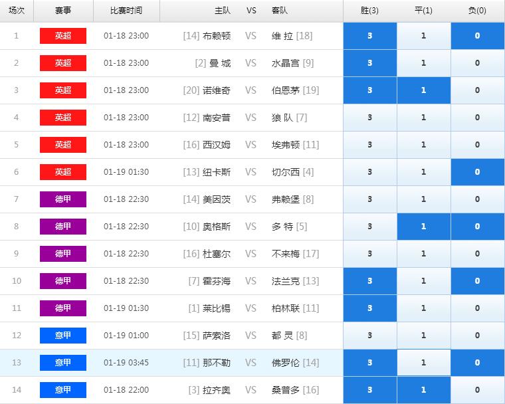
Task: Deselect draw (1) for 诺维奇 vs 伯恩茅
Action: tap(423, 90)
